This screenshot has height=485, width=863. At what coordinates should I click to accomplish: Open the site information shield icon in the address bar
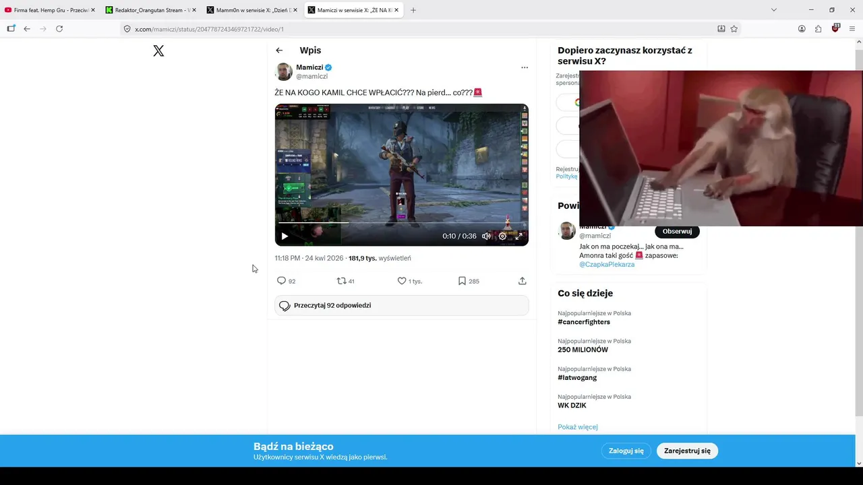[127, 29]
